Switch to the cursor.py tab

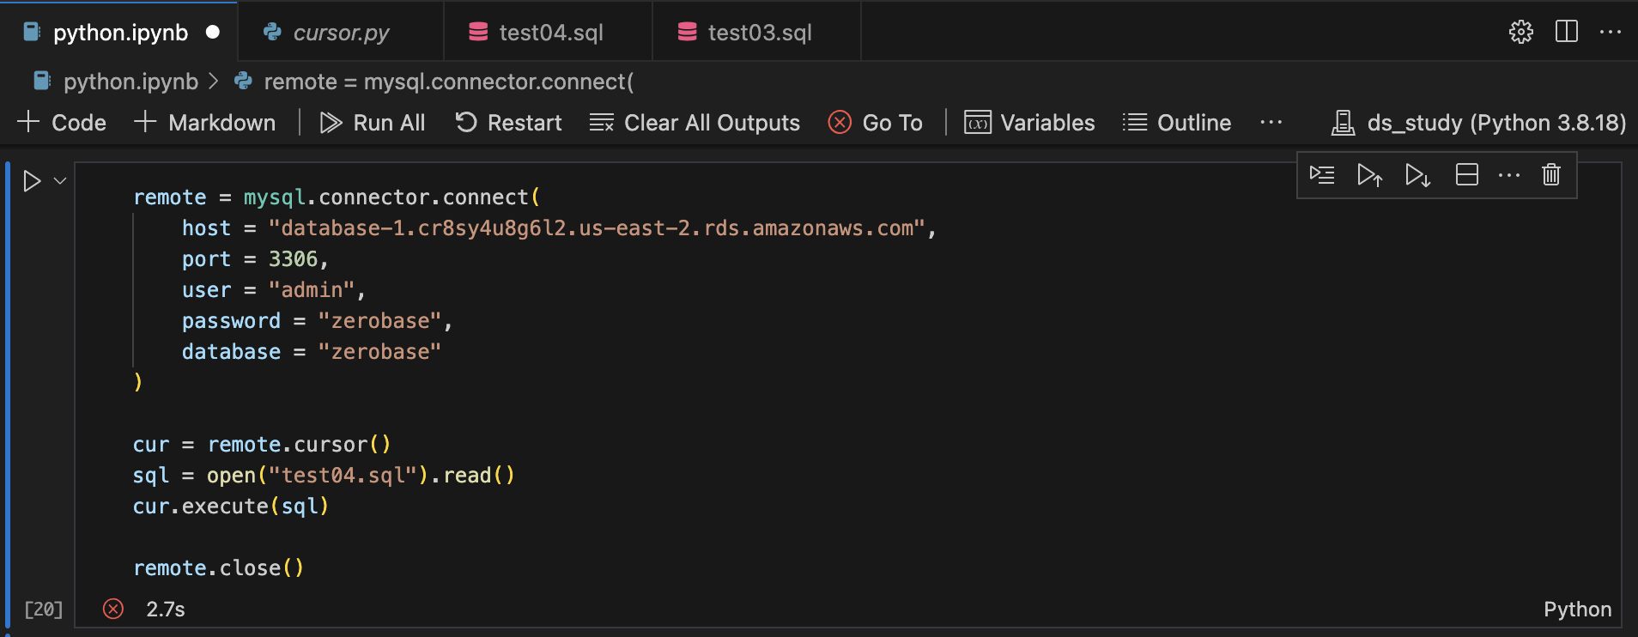pos(341,33)
